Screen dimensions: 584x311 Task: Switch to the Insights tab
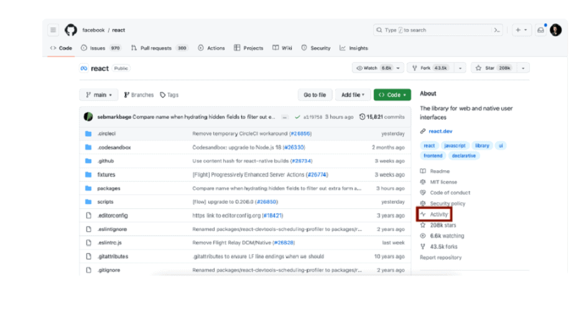coord(354,48)
